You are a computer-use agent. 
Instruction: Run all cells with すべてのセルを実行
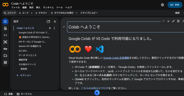(x=62, y=13)
